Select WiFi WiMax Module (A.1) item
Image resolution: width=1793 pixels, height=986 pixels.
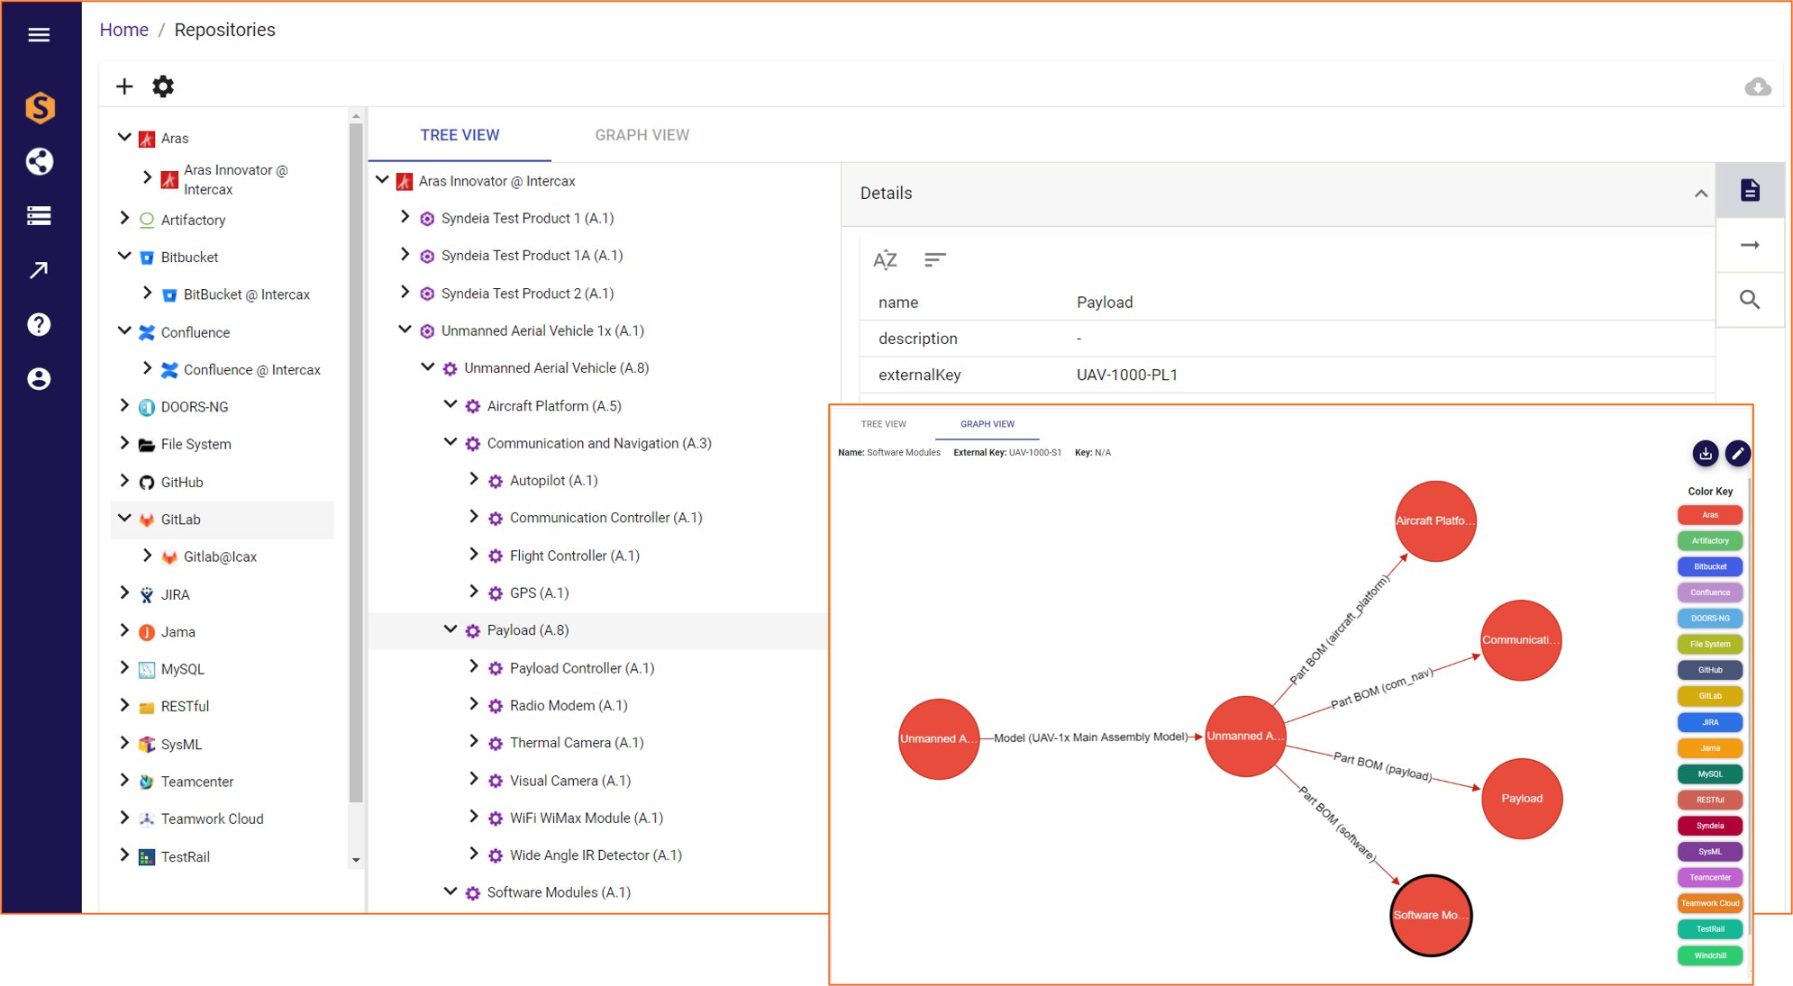(x=587, y=818)
